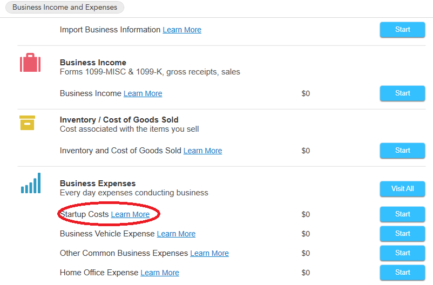433x285 pixels.
Task: Open Learn More for Other Common Business Expenses
Action: click(x=209, y=253)
